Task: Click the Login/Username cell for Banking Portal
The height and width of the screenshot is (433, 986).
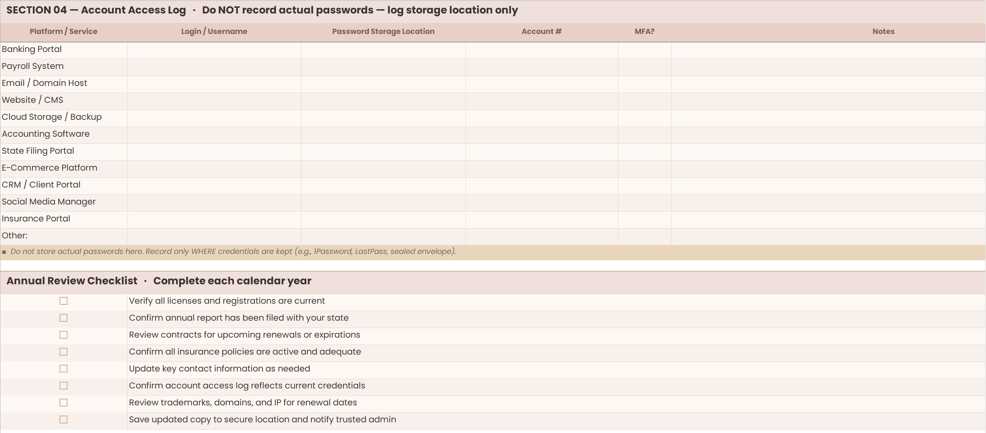Action: [x=214, y=49]
